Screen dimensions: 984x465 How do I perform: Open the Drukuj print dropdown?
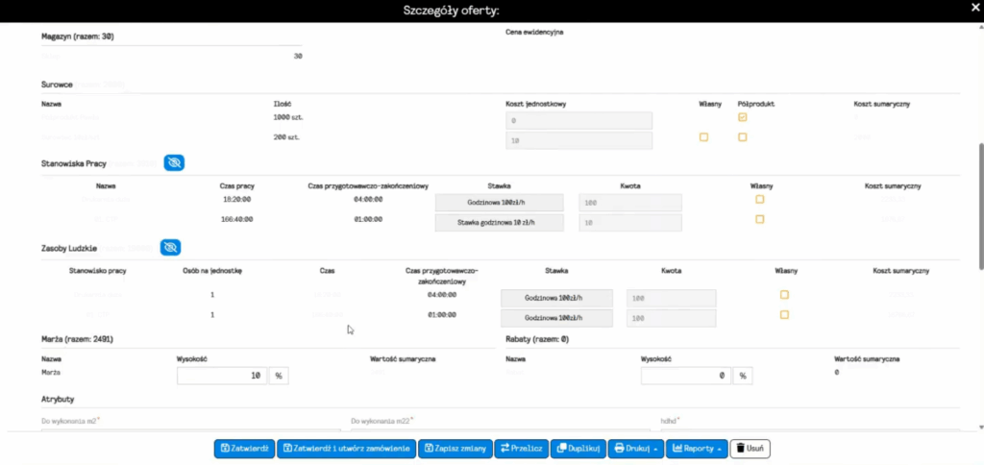point(634,448)
